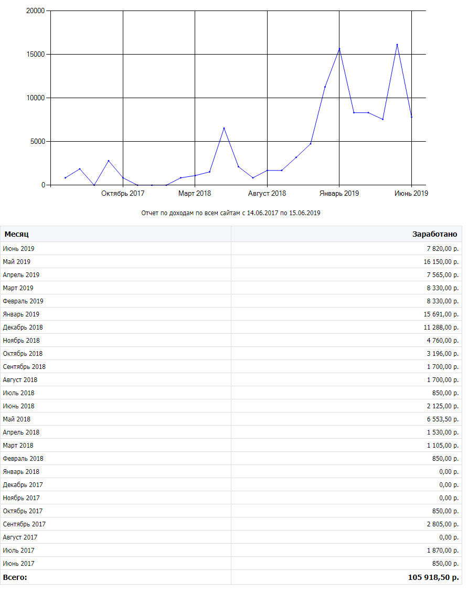Screen dimensions: 468x592
Task: Click the highest data point on the chart
Action: [397, 45]
